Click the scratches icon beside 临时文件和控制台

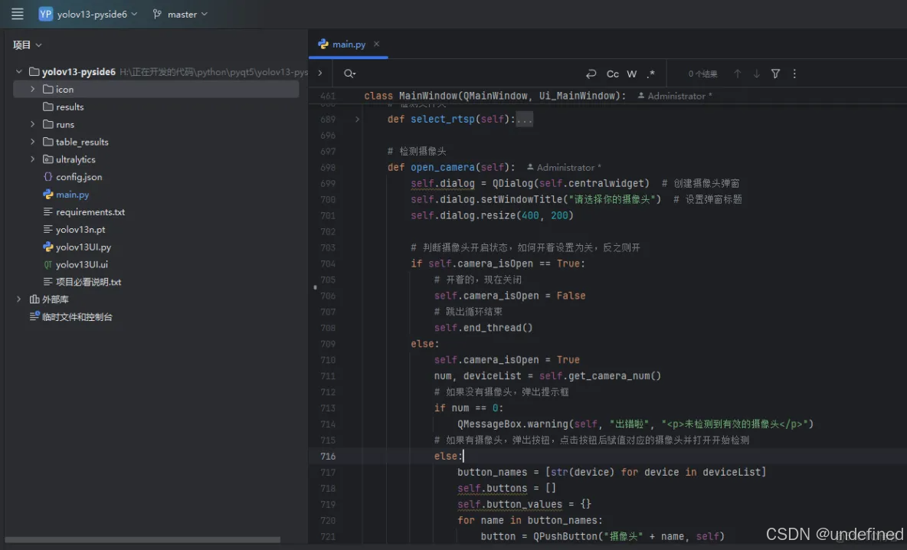coord(34,316)
